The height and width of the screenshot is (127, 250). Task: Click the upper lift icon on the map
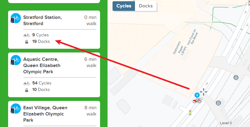pos(236,77)
